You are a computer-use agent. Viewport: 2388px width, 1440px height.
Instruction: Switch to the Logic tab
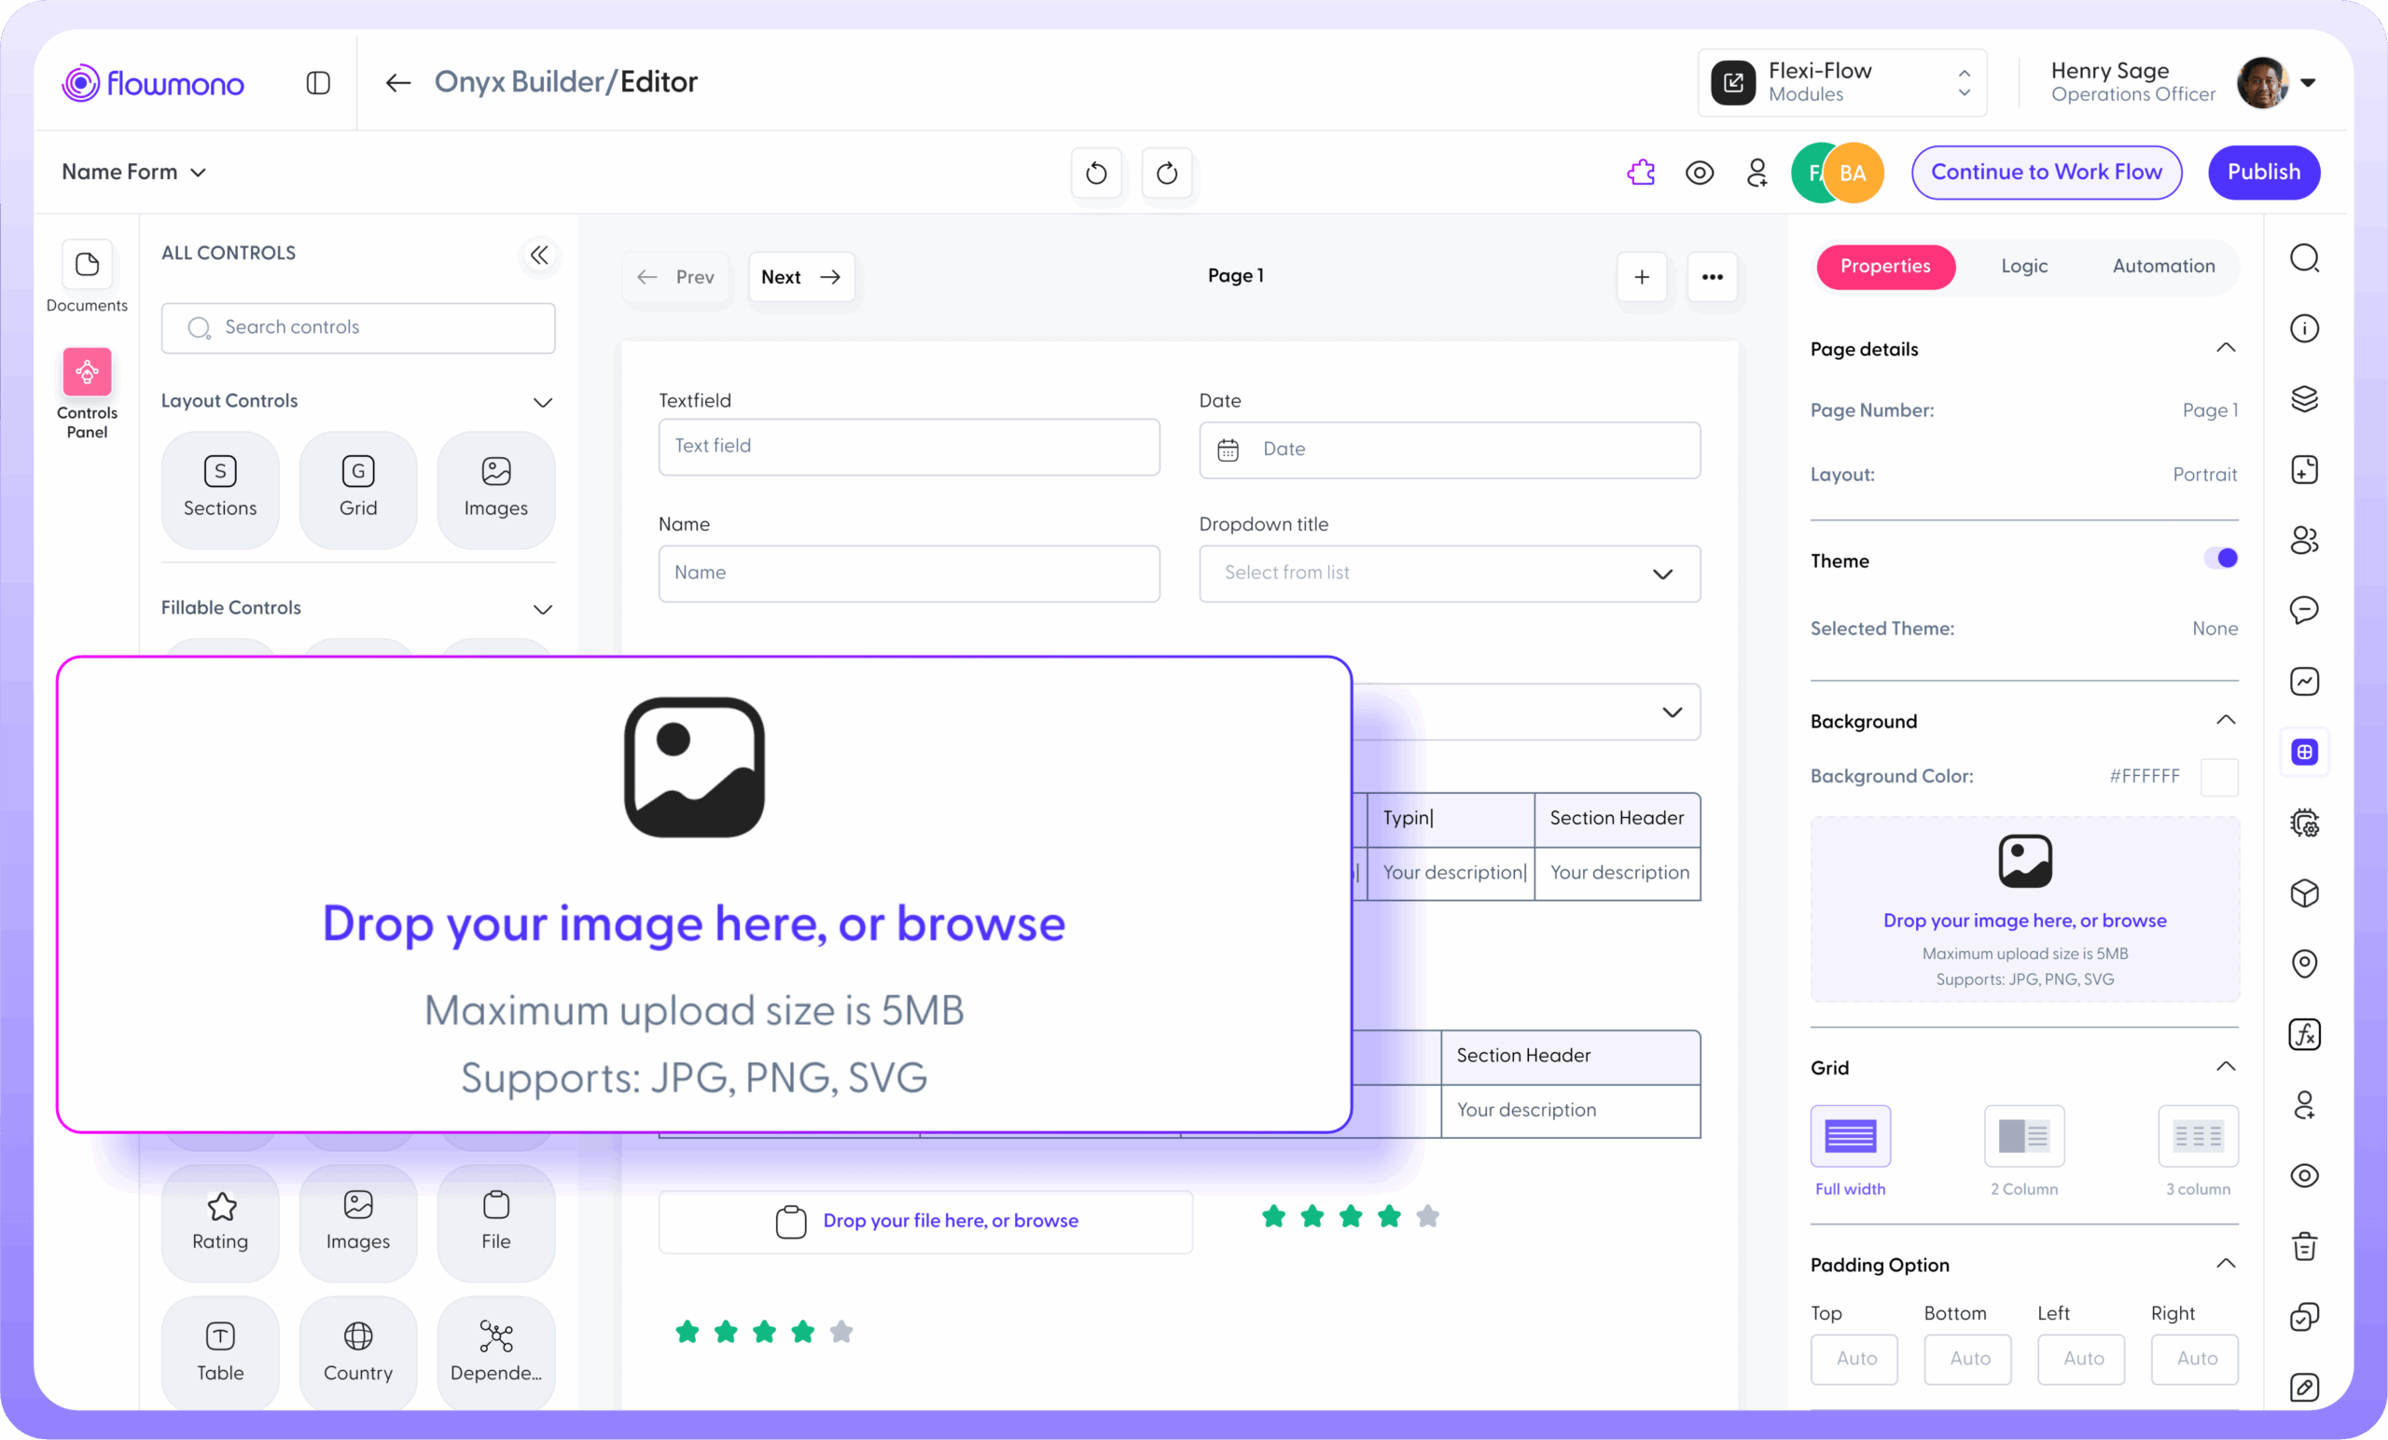(x=2023, y=266)
